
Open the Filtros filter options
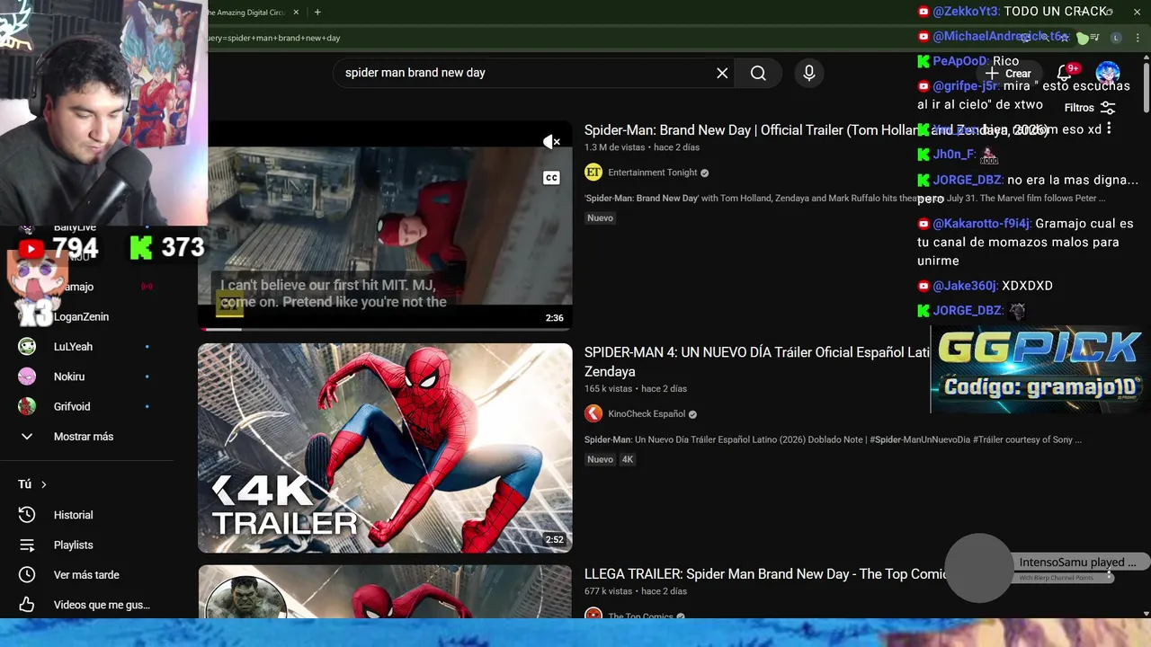[1090, 108]
